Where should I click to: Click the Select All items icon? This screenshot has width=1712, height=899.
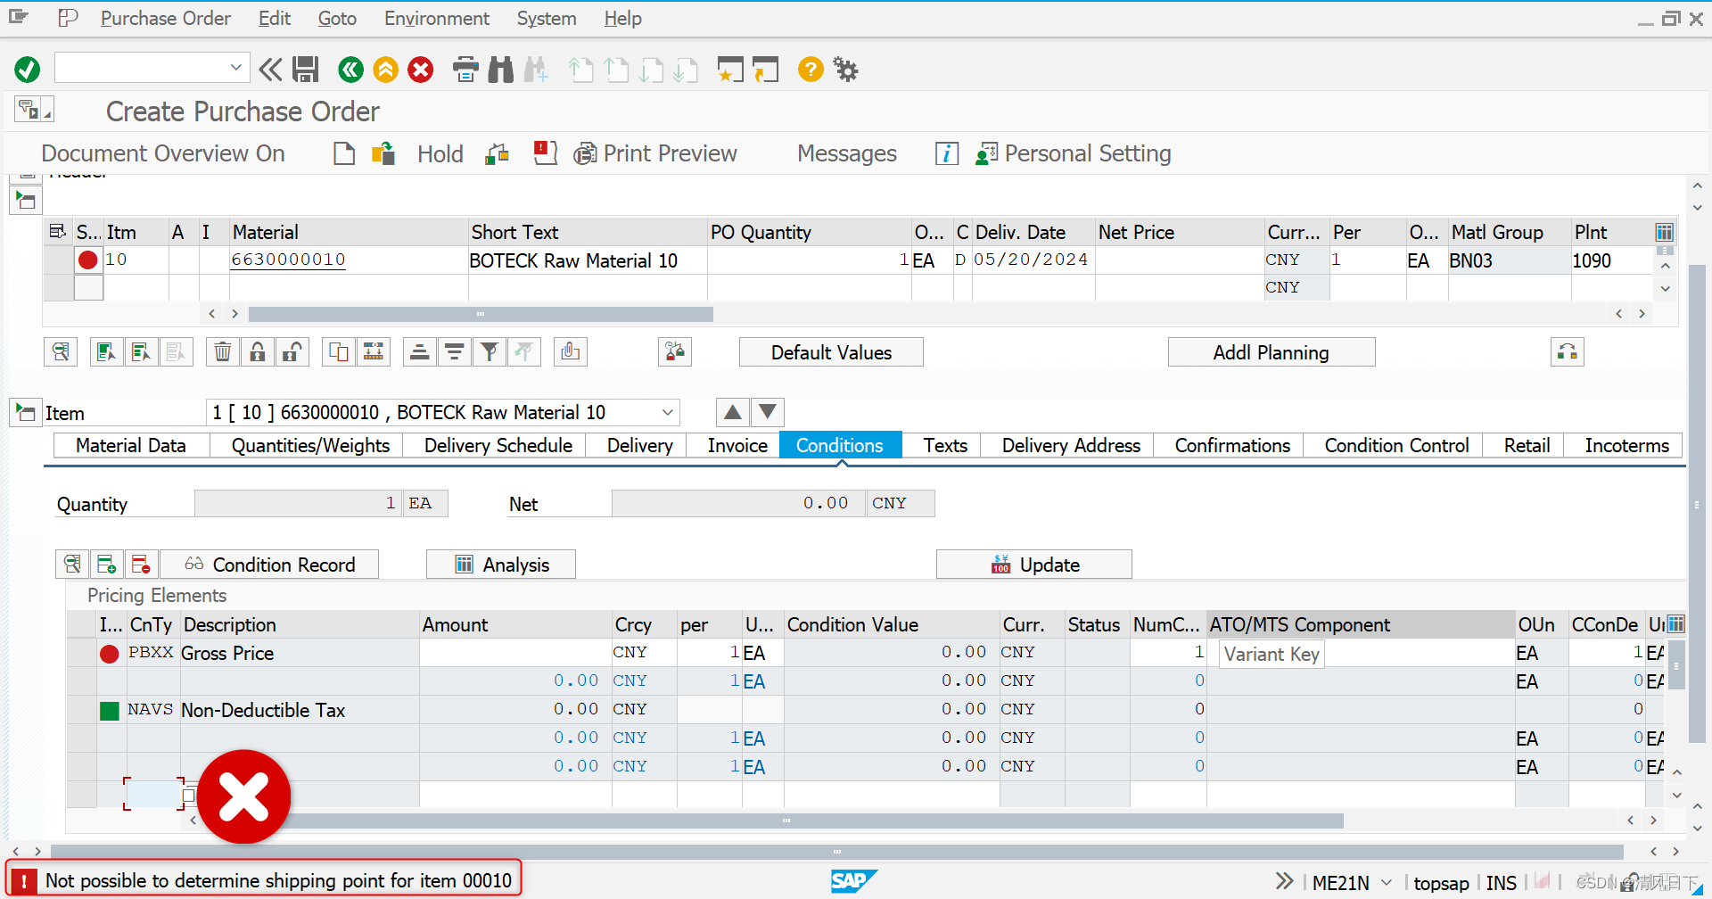[106, 352]
